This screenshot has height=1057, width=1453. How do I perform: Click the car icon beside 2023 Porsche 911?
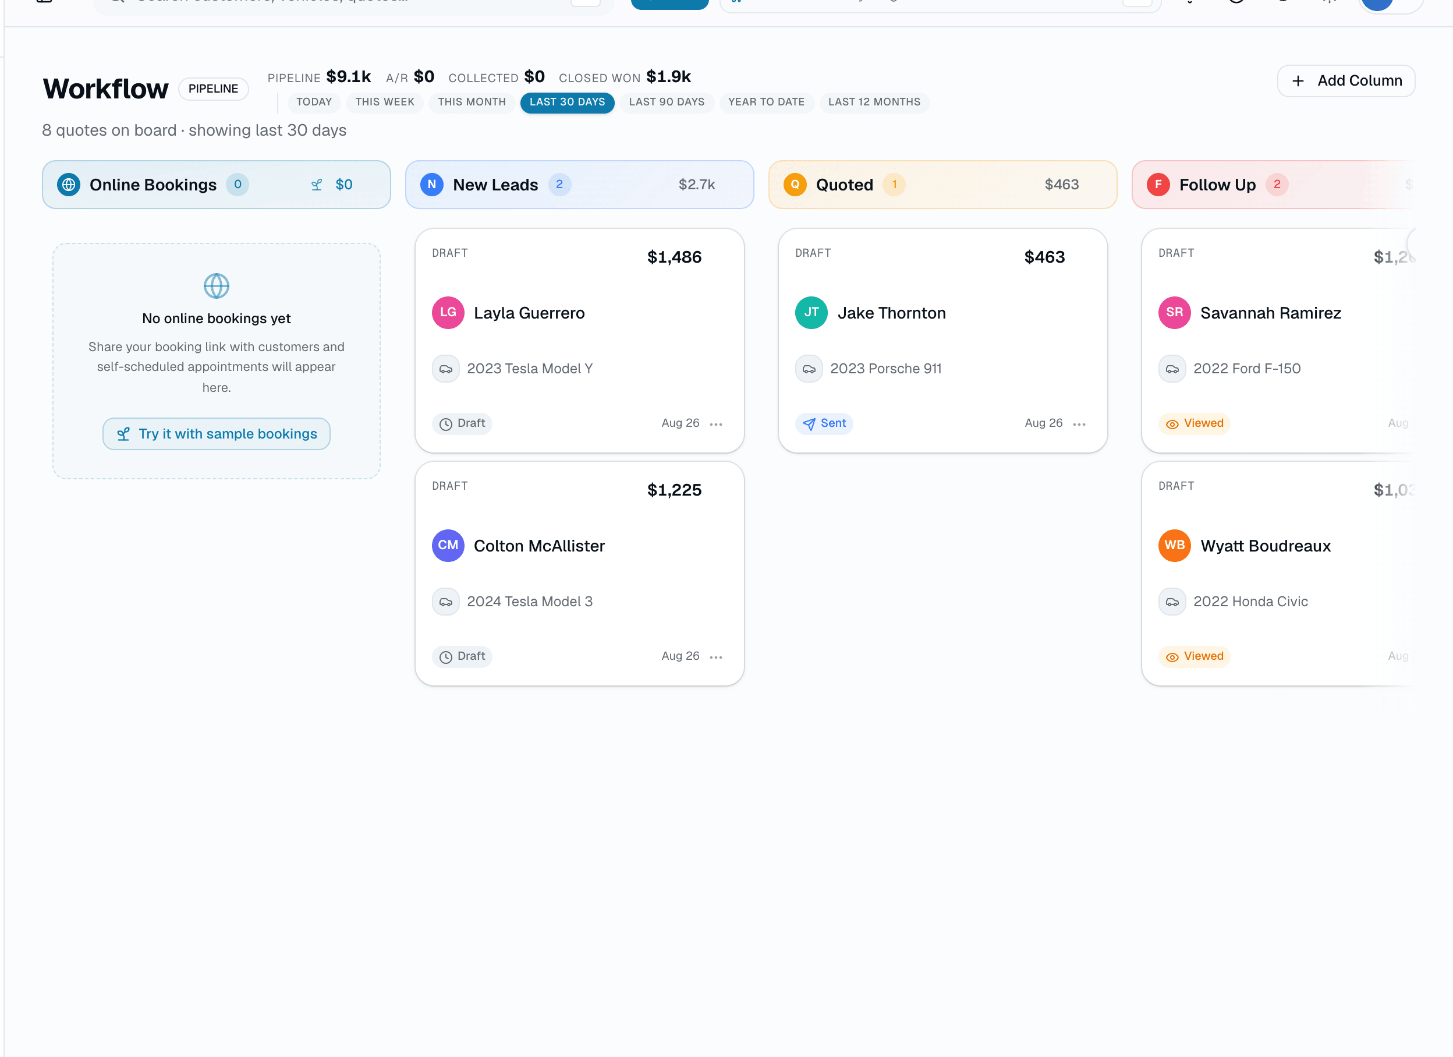[809, 369]
